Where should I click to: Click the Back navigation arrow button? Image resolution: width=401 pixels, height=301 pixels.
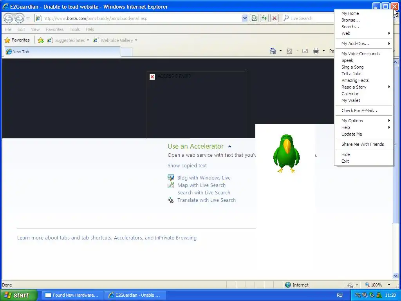click(x=9, y=18)
